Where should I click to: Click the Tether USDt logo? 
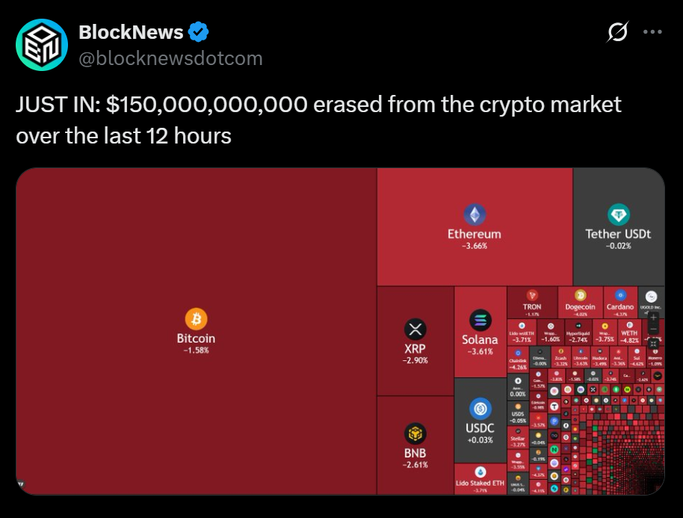click(x=618, y=215)
